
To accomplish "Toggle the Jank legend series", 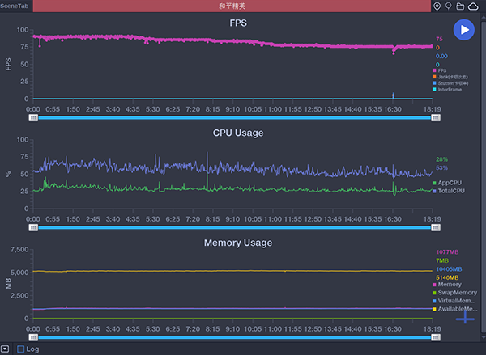I will pyautogui.click(x=450, y=77).
